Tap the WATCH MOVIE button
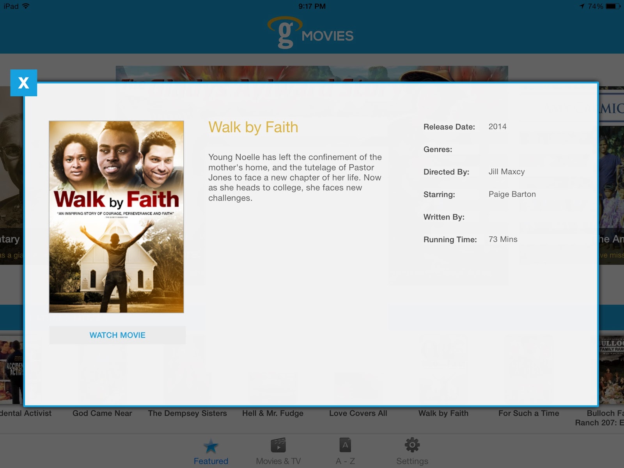Screen dimensions: 624x468 point(117,335)
